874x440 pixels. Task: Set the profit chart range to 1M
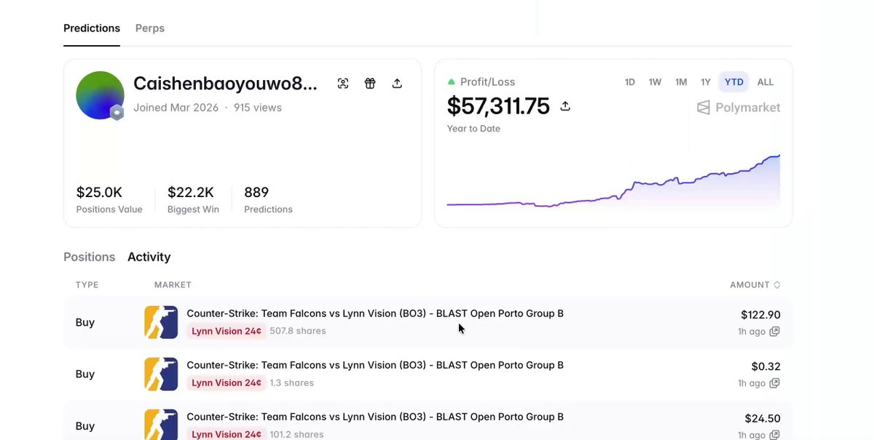click(x=681, y=82)
